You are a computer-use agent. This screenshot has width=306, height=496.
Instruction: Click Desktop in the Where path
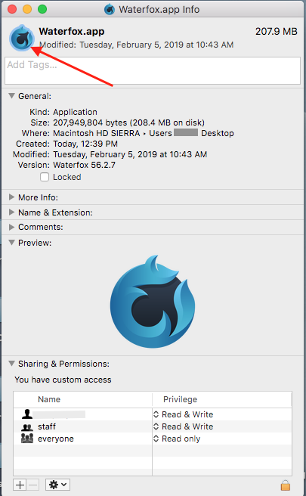(218, 133)
